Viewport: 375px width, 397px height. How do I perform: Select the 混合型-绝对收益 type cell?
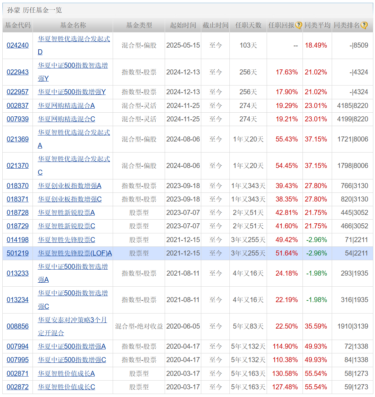(139, 326)
